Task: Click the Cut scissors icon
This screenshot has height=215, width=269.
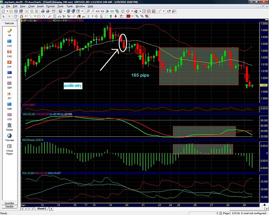Action: (27, 11)
